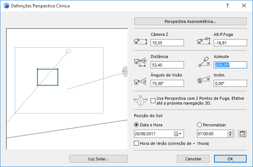Click the set current date/time icon
This screenshot has width=253, height=167.
243,134
